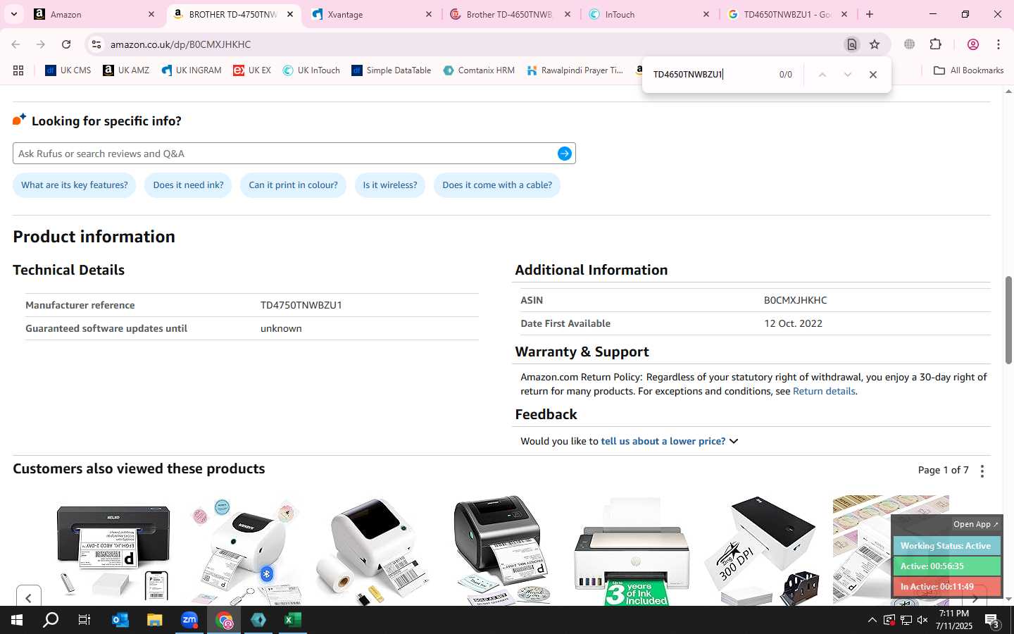Switch to the InTouch tab
This screenshot has height=634, width=1014.
[650, 14]
